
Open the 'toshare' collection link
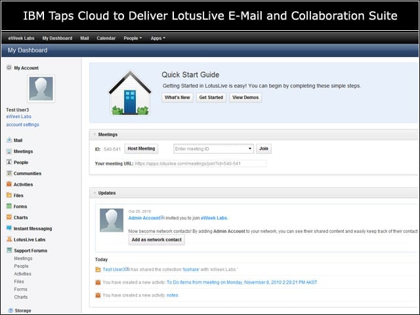[191, 270]
